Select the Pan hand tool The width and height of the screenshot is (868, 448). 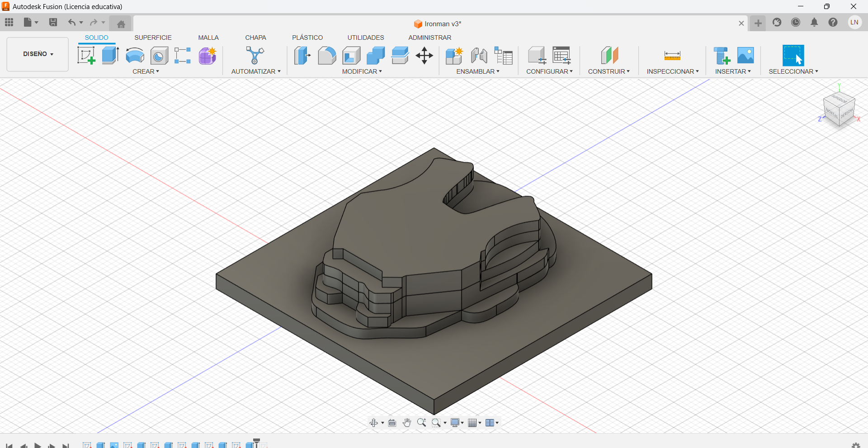[x=407, y=423]
